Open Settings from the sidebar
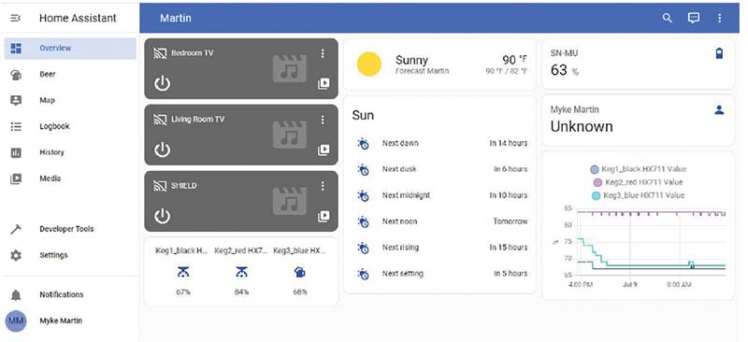Viewport: 748px width, 342px height. (x=70, y=255)
